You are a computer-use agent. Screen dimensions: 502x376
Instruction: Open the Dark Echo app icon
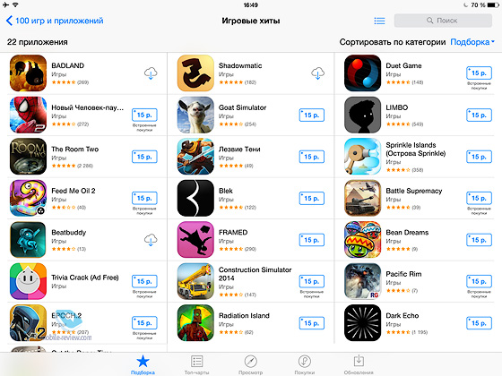point(362,323)
